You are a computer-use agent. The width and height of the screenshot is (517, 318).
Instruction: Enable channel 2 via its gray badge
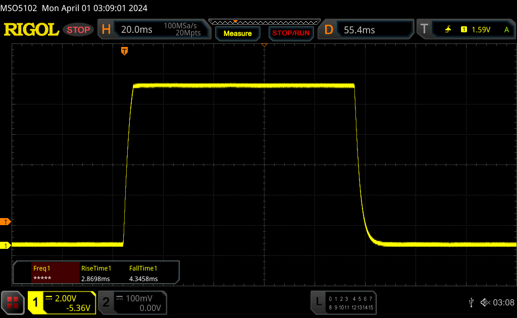[x=106, y=302]
